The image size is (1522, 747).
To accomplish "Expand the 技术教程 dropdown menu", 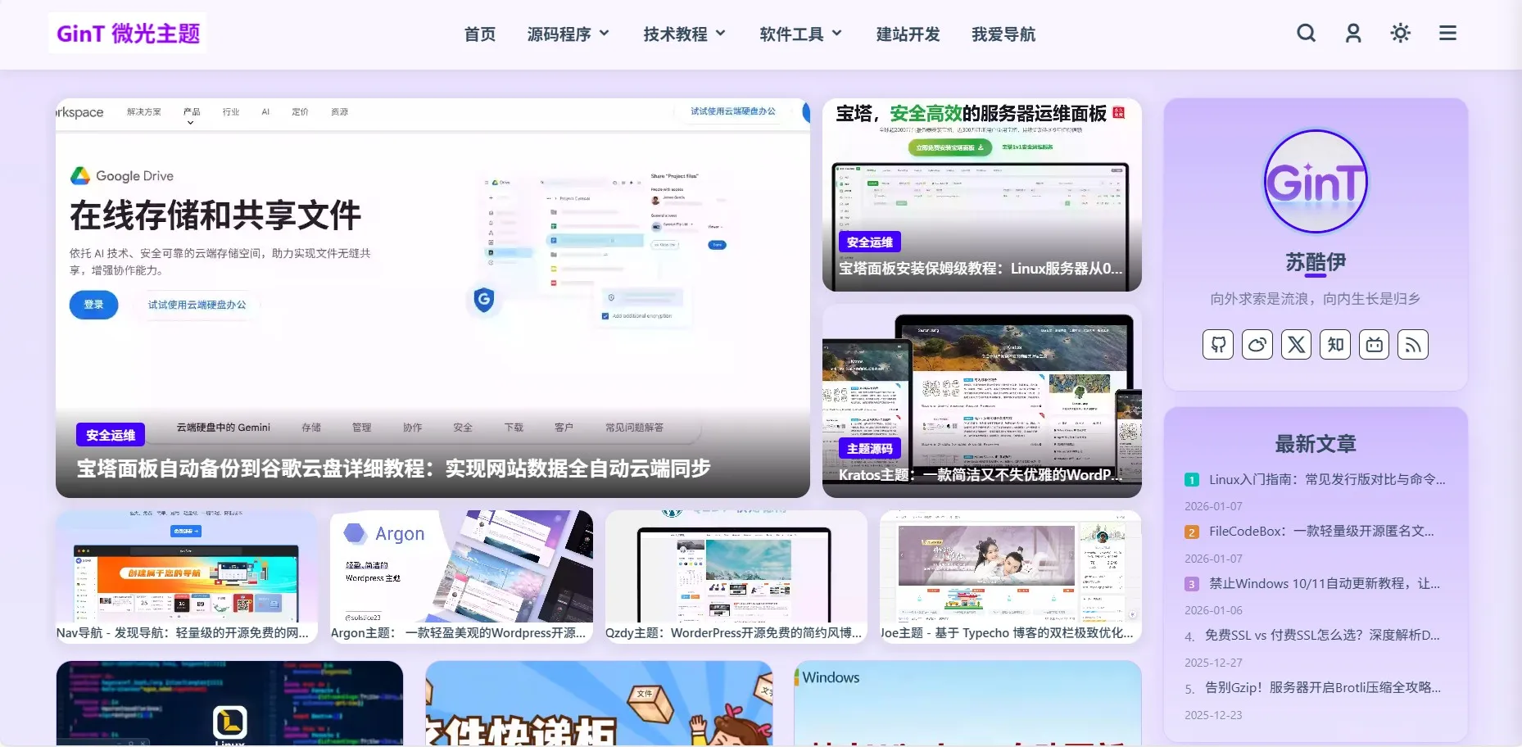I will pos(685,34).
